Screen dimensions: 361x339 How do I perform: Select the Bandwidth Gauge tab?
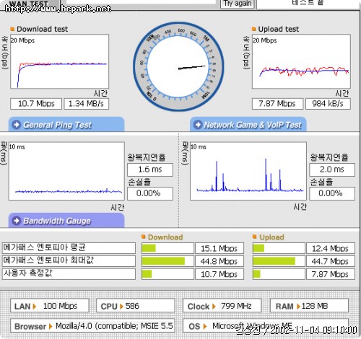pyautogui.click(x=66, y=221)
